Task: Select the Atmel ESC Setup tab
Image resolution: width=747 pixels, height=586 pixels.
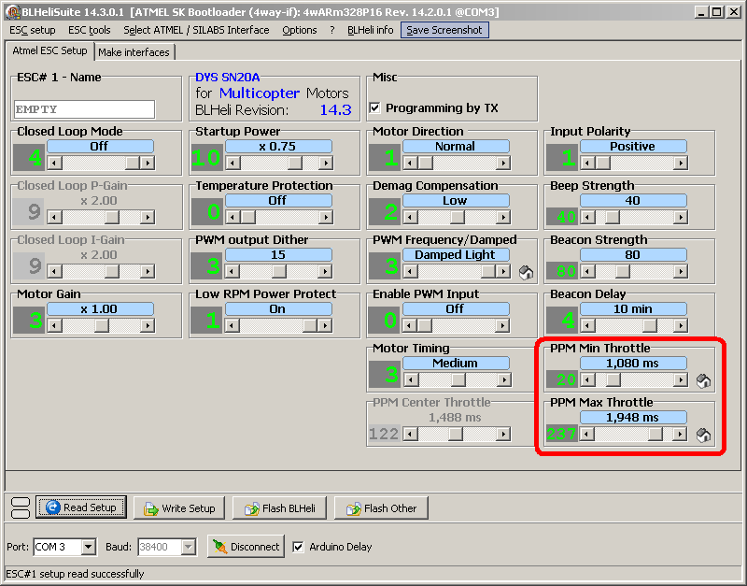Action: pos(49,50)
